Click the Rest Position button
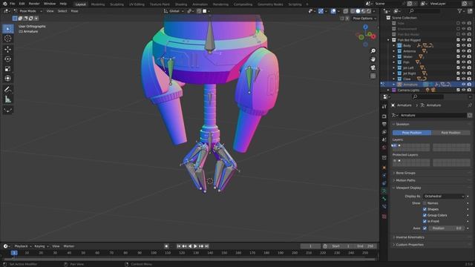 click(451, 133)
